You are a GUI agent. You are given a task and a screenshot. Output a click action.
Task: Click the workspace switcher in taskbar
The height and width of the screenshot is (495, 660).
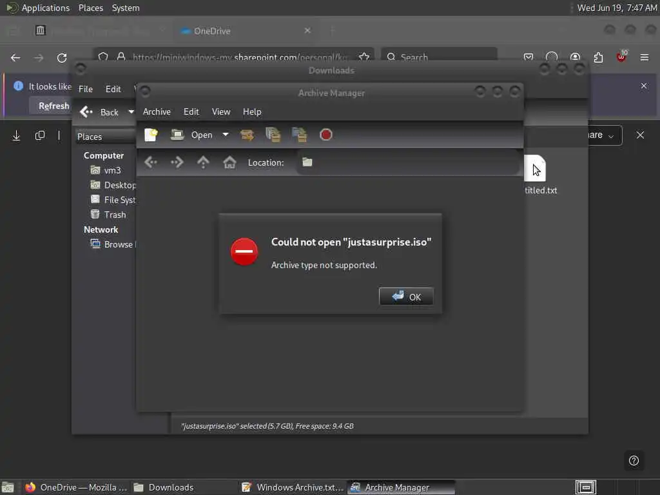pos(585,487)
